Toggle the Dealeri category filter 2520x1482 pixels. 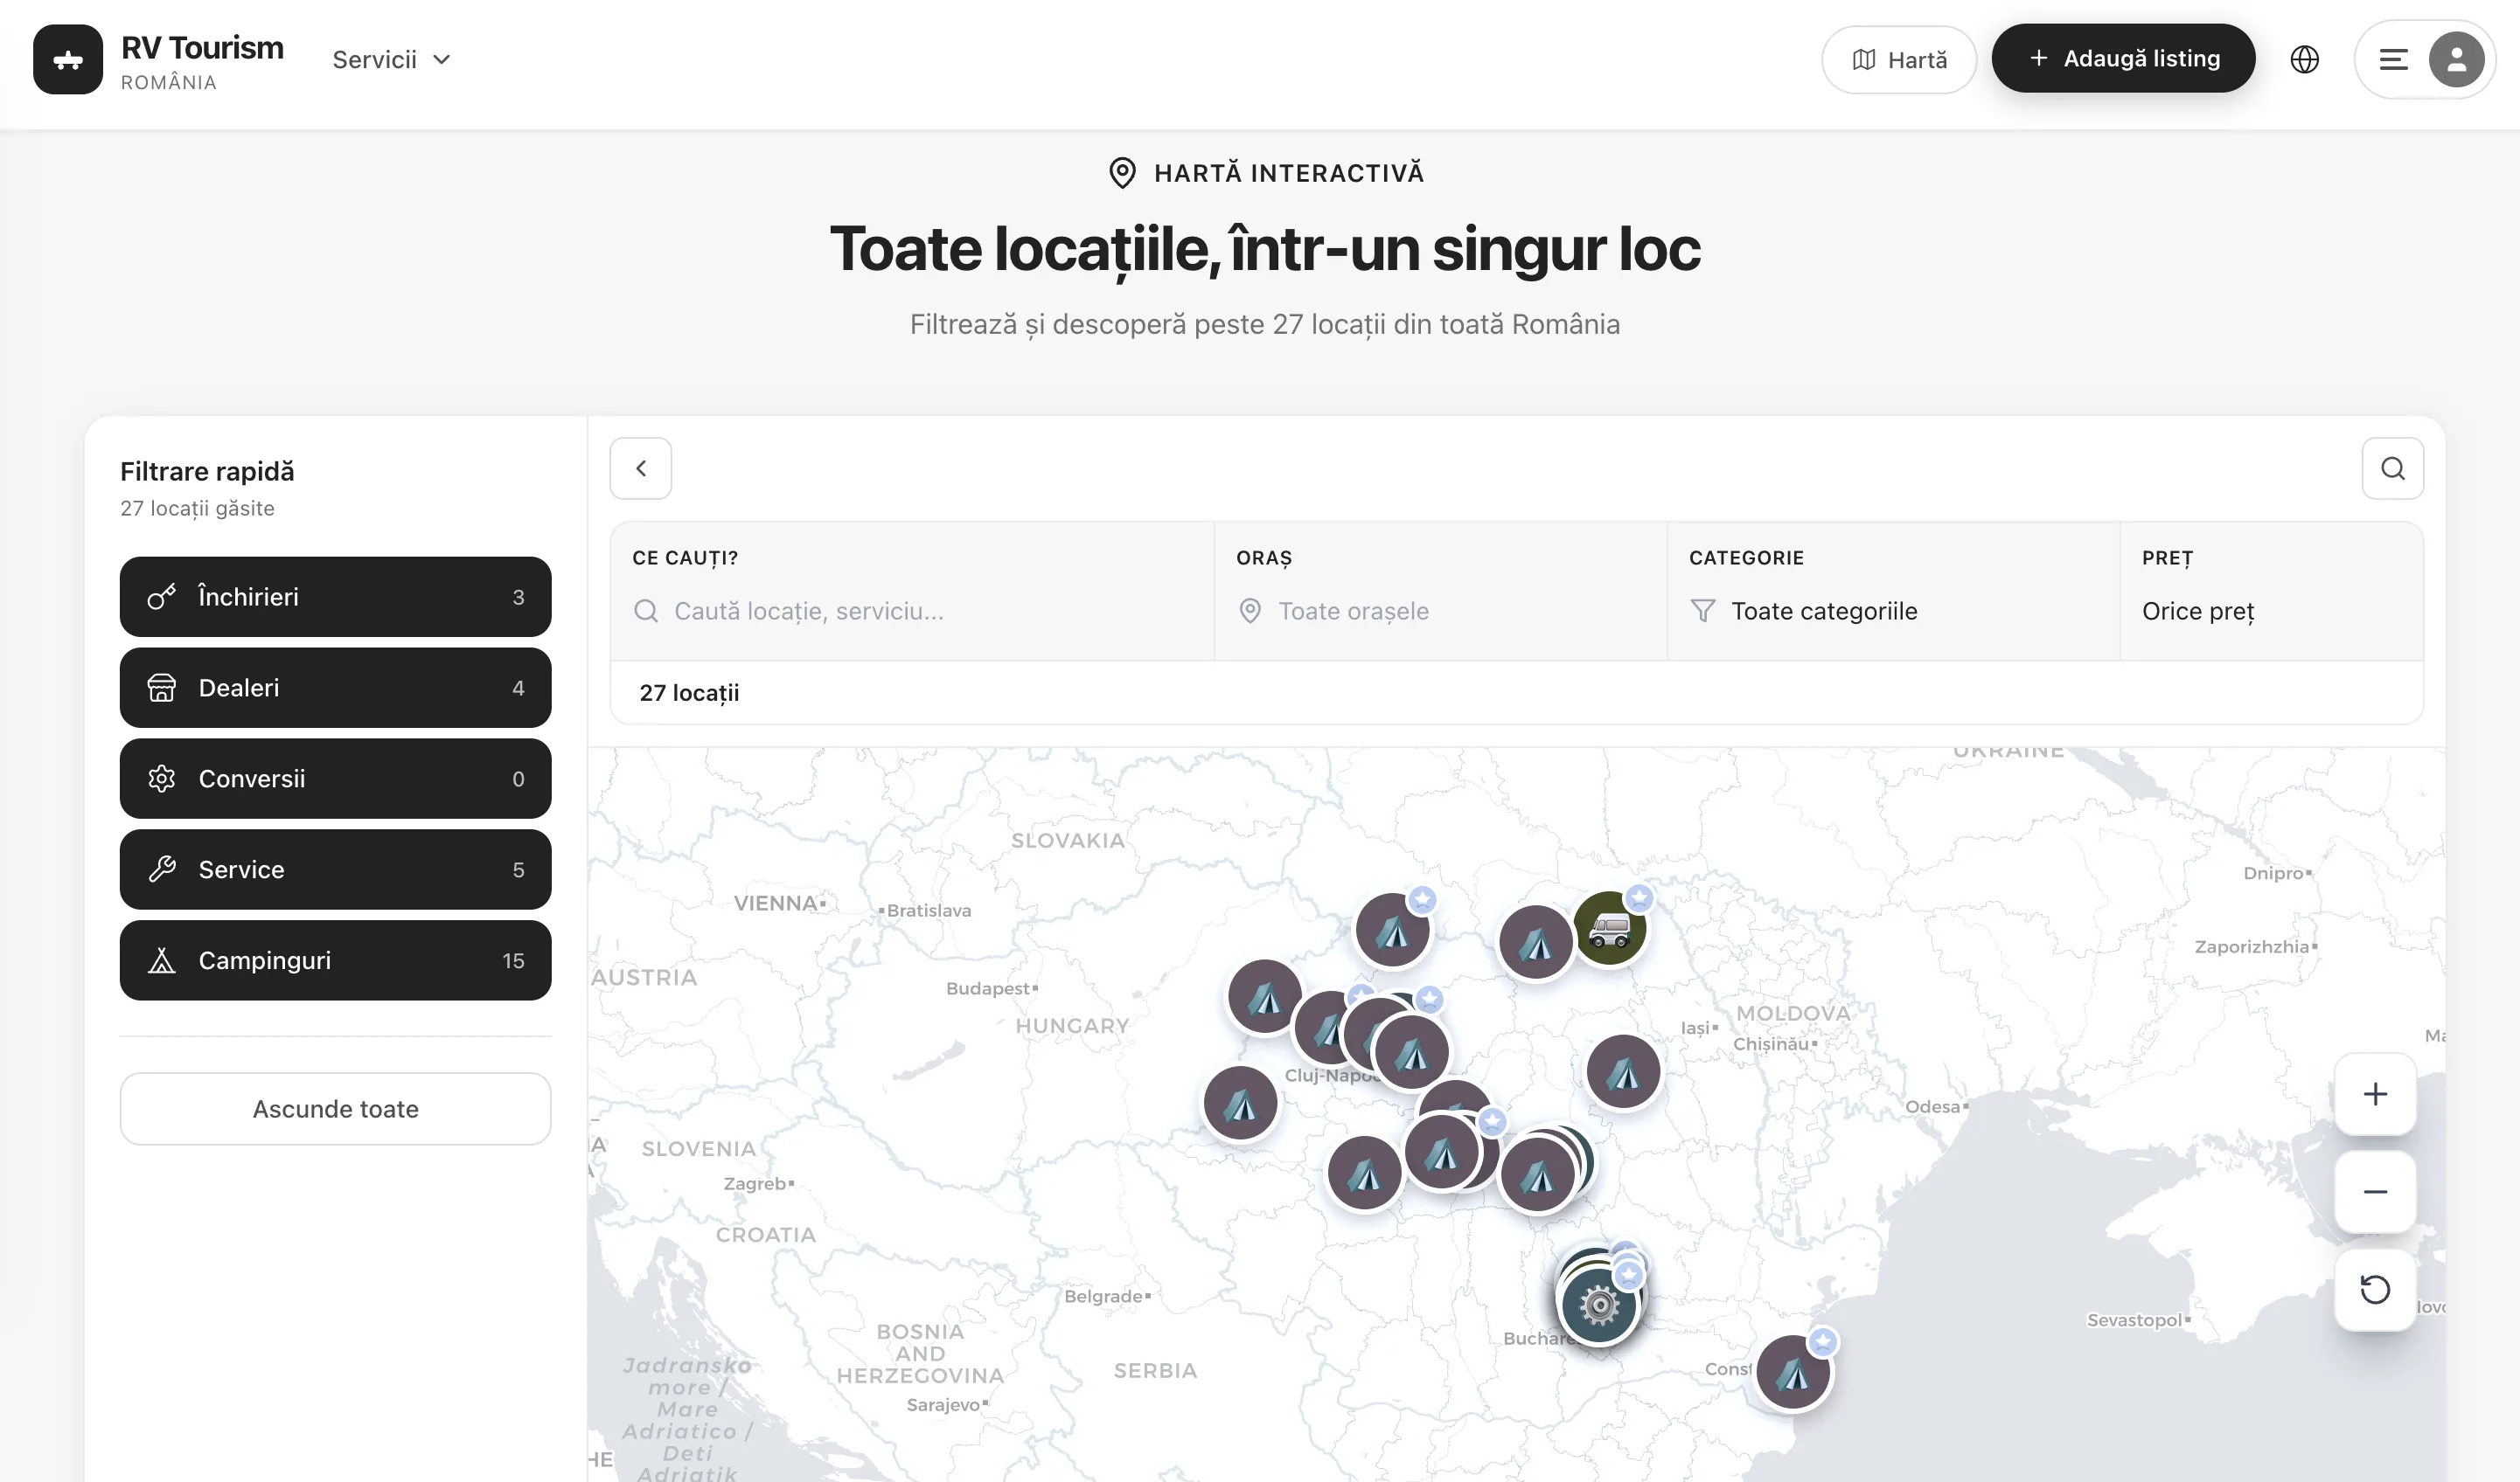[335, 688]
